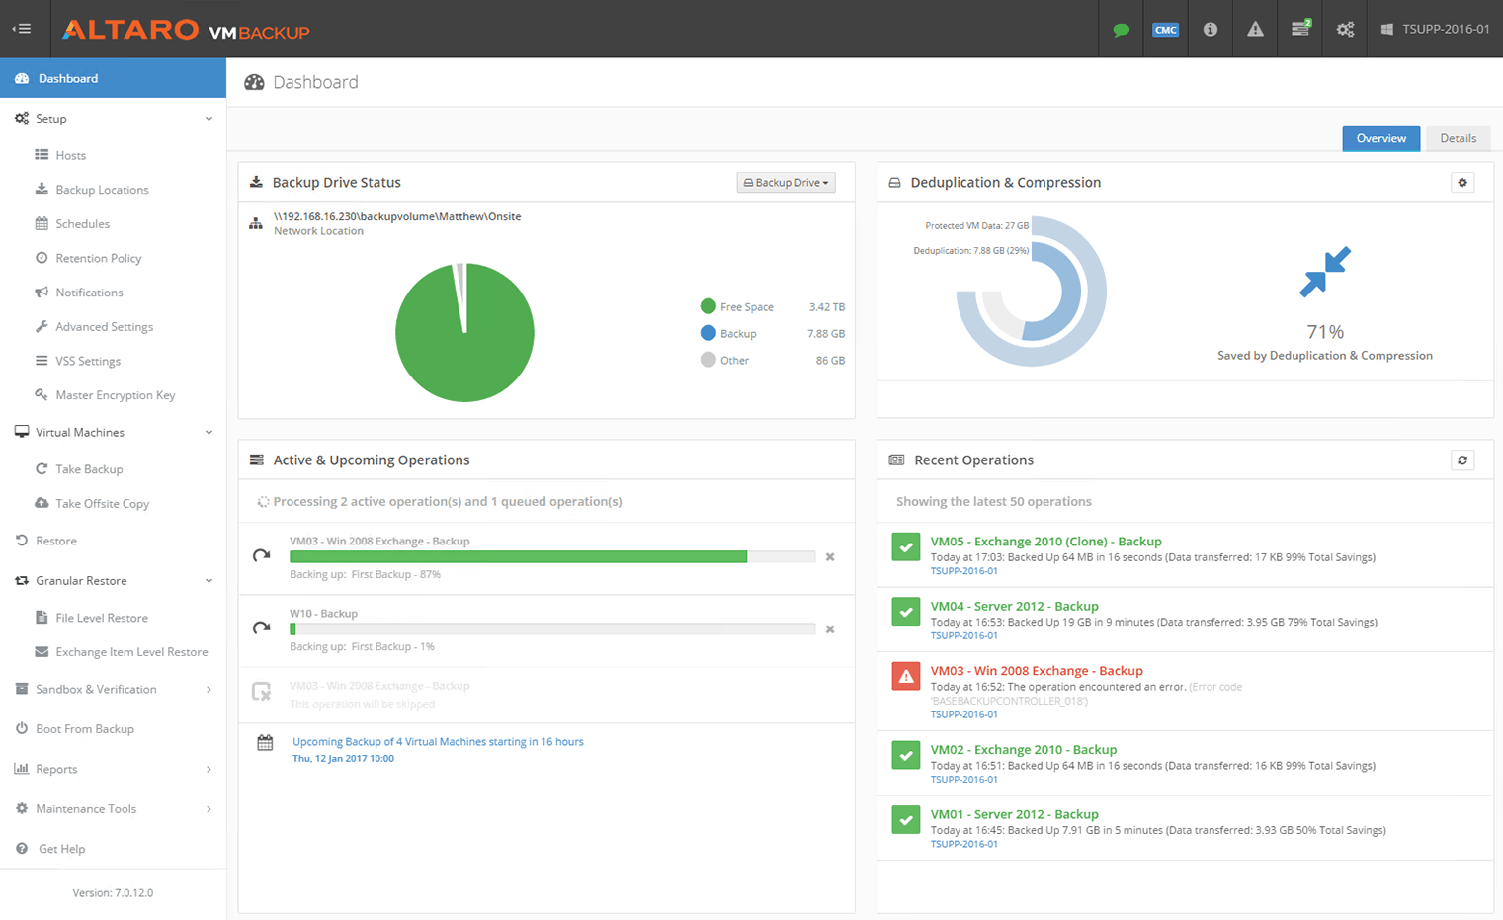Open the Deduplication & Compression settings gear
Image resolution: width=1503 pixels, height=920 pixels.
pyautogui.click(x=1463, y=182)
